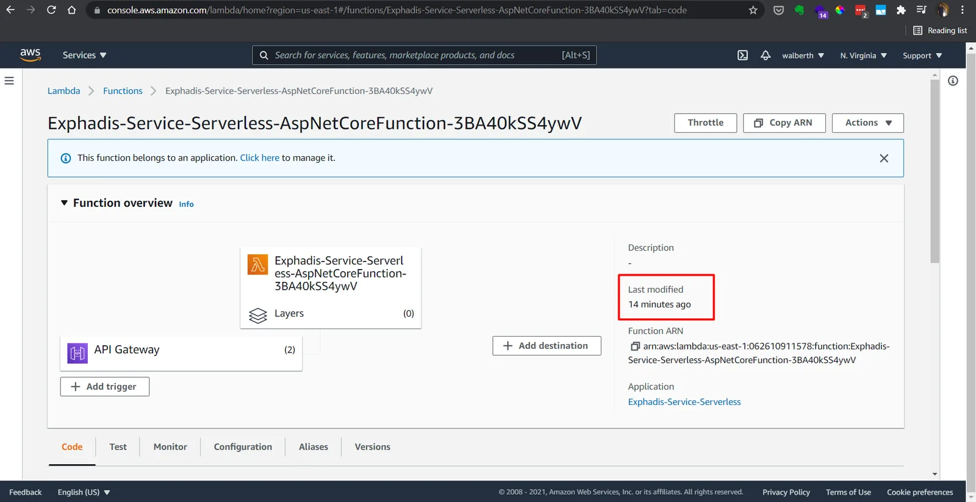The height and width of the screenshot is (502, 976).
Task: Open the Exphadis-Service-Serverless application link
Action: [684, 402]
